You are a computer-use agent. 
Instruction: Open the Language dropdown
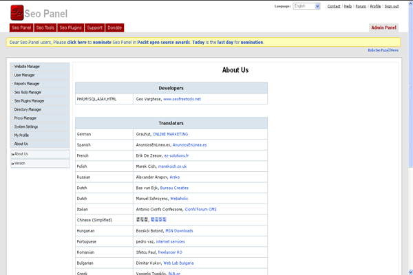click(307, 6)
